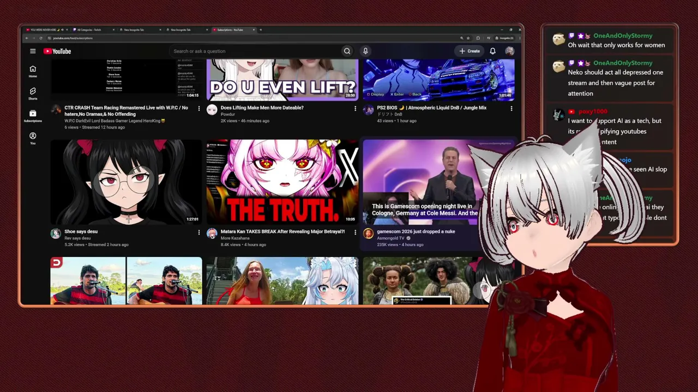Play the DO U EVEN LIFT thumbnail
Screen dimensions: 698x392
[282, 80]
